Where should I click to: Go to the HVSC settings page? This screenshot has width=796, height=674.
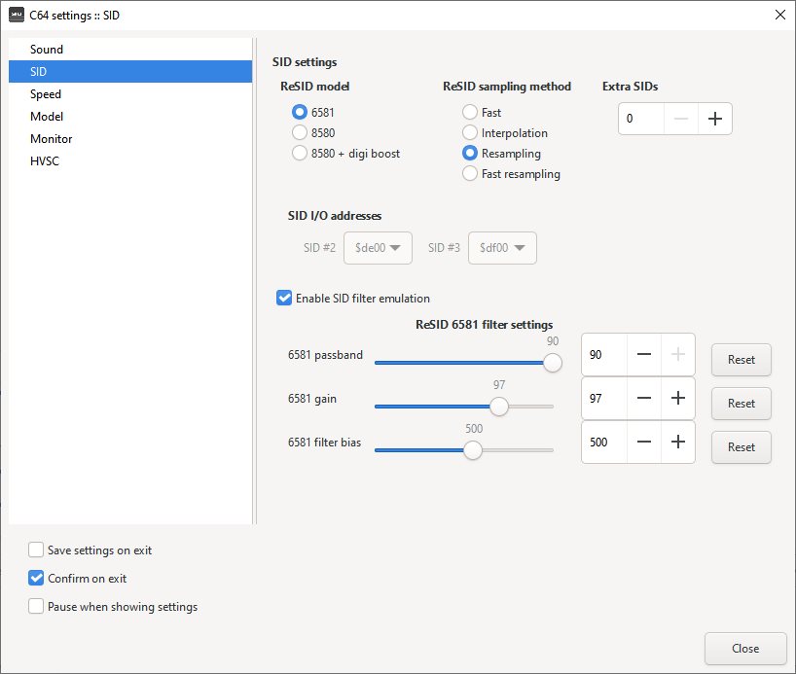point(45,161)
